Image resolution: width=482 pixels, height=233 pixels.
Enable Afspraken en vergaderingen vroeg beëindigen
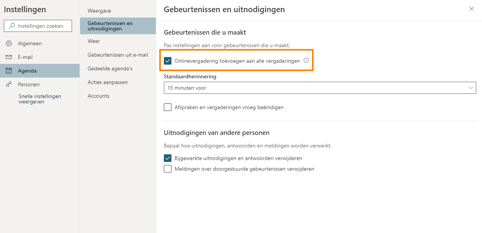point(168,107)
